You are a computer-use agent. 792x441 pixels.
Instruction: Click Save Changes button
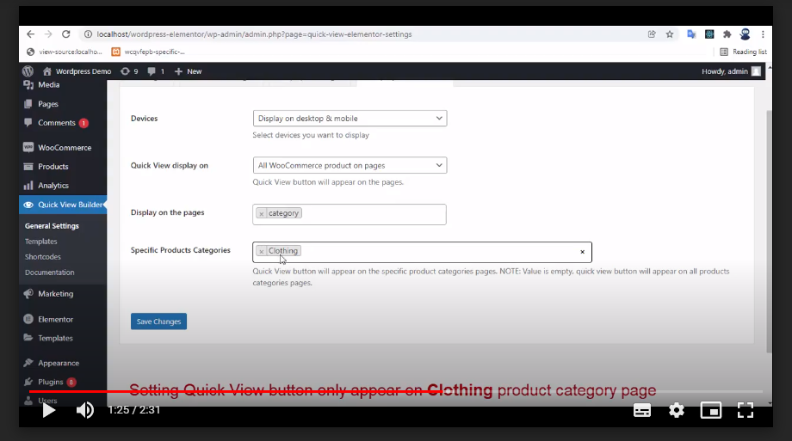(158, 322)
